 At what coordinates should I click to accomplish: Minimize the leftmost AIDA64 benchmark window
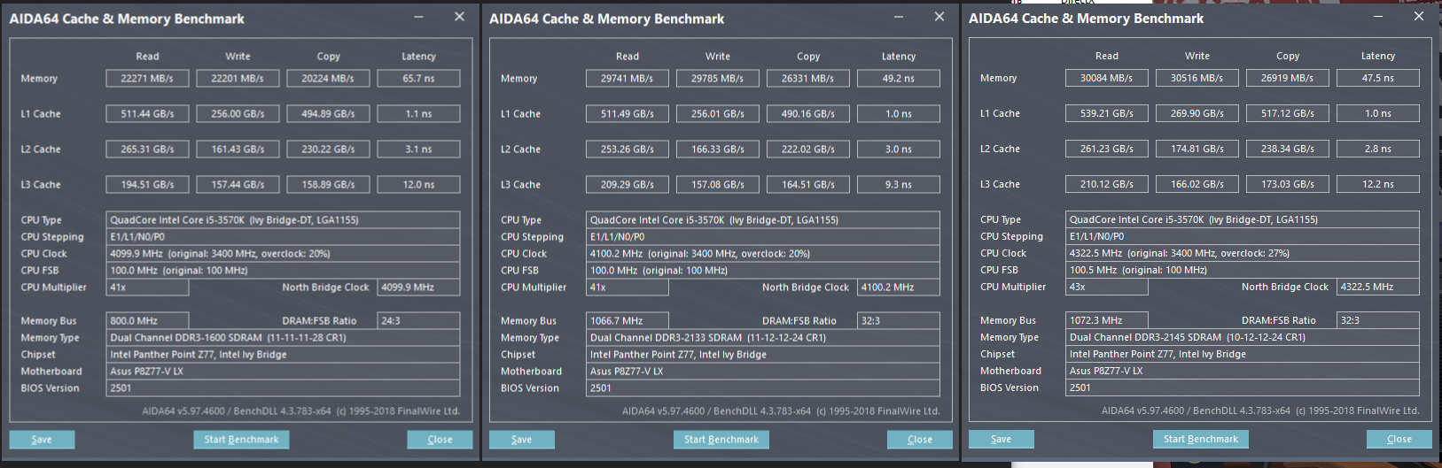coord(420,17)
